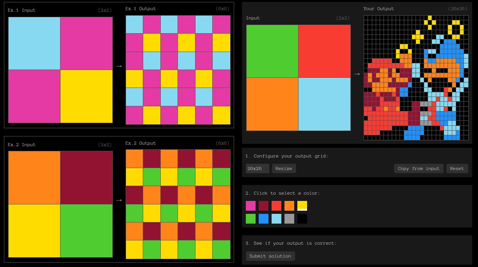Select the gray color swatch
Viewport: 478px width, 267px height.
pos(289,219)
